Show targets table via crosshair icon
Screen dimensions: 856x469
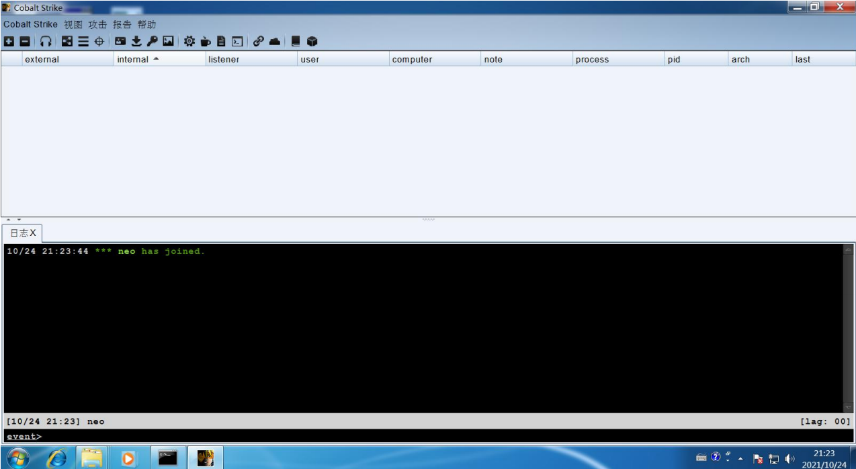(99, 42)
